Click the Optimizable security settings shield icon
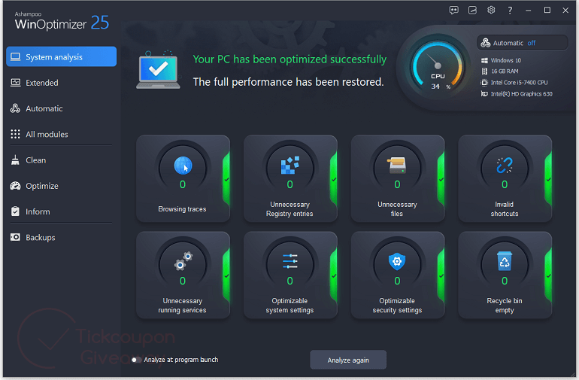This screenshot has height=380, width=579. pyautogui.click(x=397, y=261)
